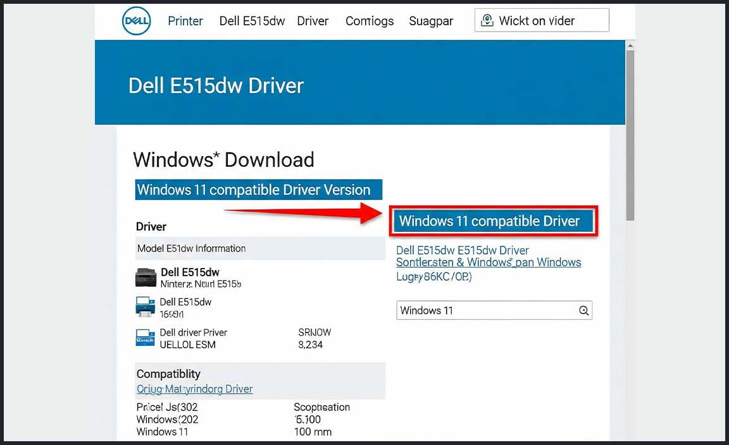The width and height of the screenshot is (729, 445).
Task: Click the up arrow on the page scrollbar
Action: pos(630,46)
